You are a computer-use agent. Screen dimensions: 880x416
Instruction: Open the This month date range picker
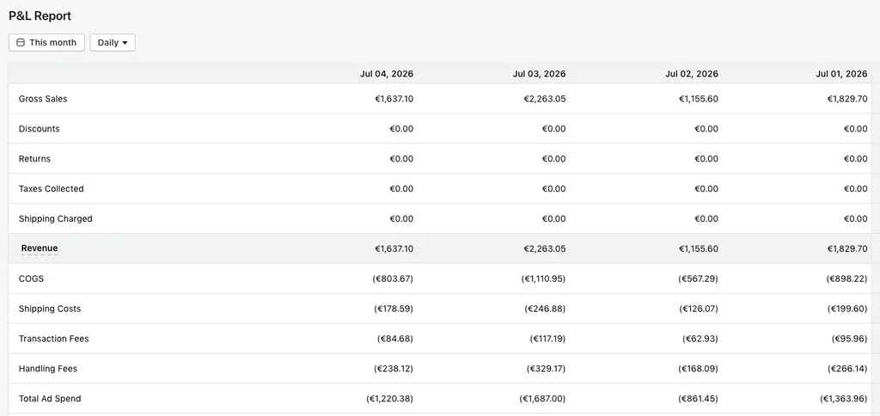(x=46, y=43)
